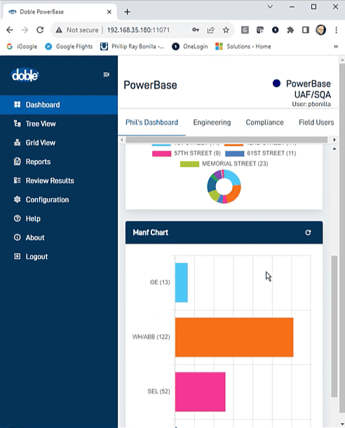Open the Solutions - Home bookmark

coord(243,47)
